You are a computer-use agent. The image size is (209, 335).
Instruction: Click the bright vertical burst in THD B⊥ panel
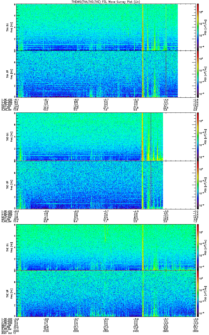tap(142, 137)
